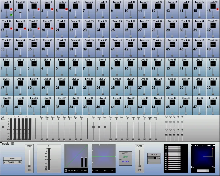This screenshot has height=176, width=220.
Task: Click the INSERT SEND label
Action: pyautogui.click(x=125, y=157)
